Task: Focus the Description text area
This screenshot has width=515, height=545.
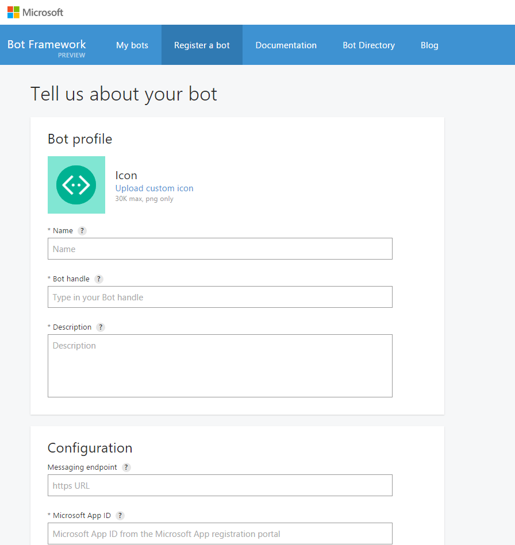Action: pyautogui.click(x=220, y=366)
